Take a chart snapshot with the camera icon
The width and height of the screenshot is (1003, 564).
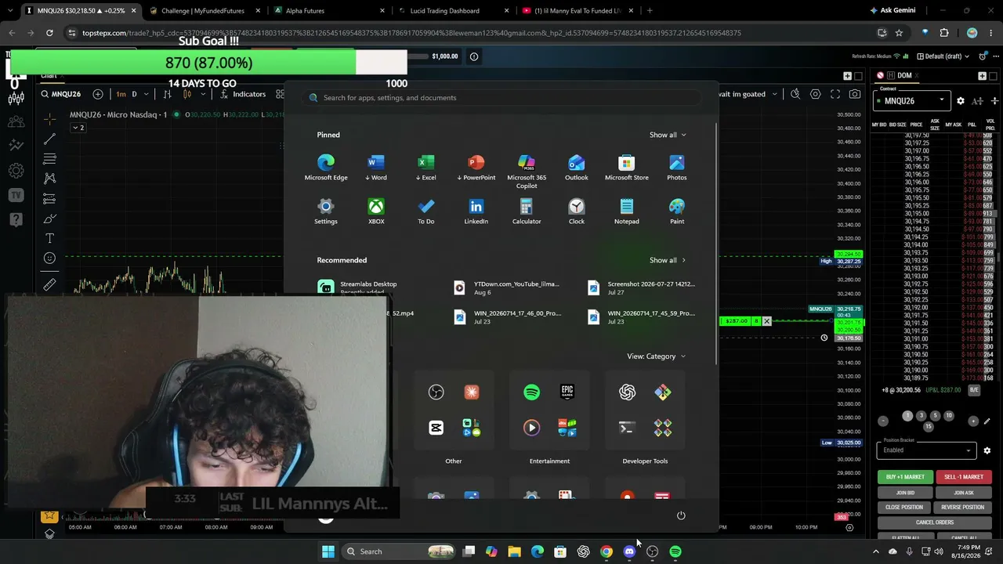tap(855, 94)
